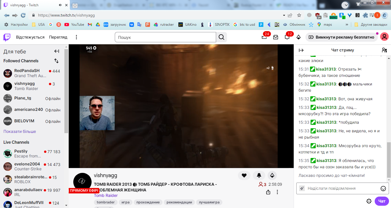Click the прохождение tag
Viewport: 391px width, 208px height.
click(x=148, y=202)
